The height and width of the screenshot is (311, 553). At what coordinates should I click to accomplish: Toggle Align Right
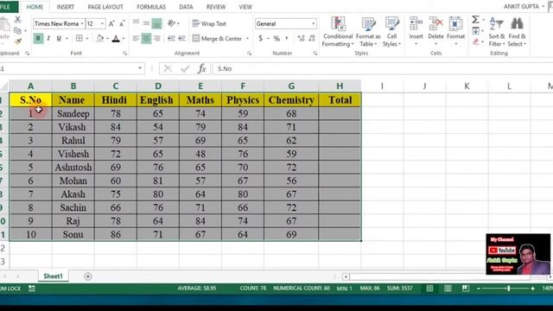(x=157, y=38)
